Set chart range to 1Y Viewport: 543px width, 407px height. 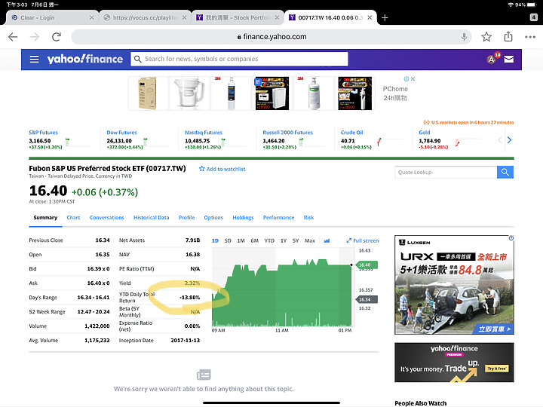pos(284,240)
